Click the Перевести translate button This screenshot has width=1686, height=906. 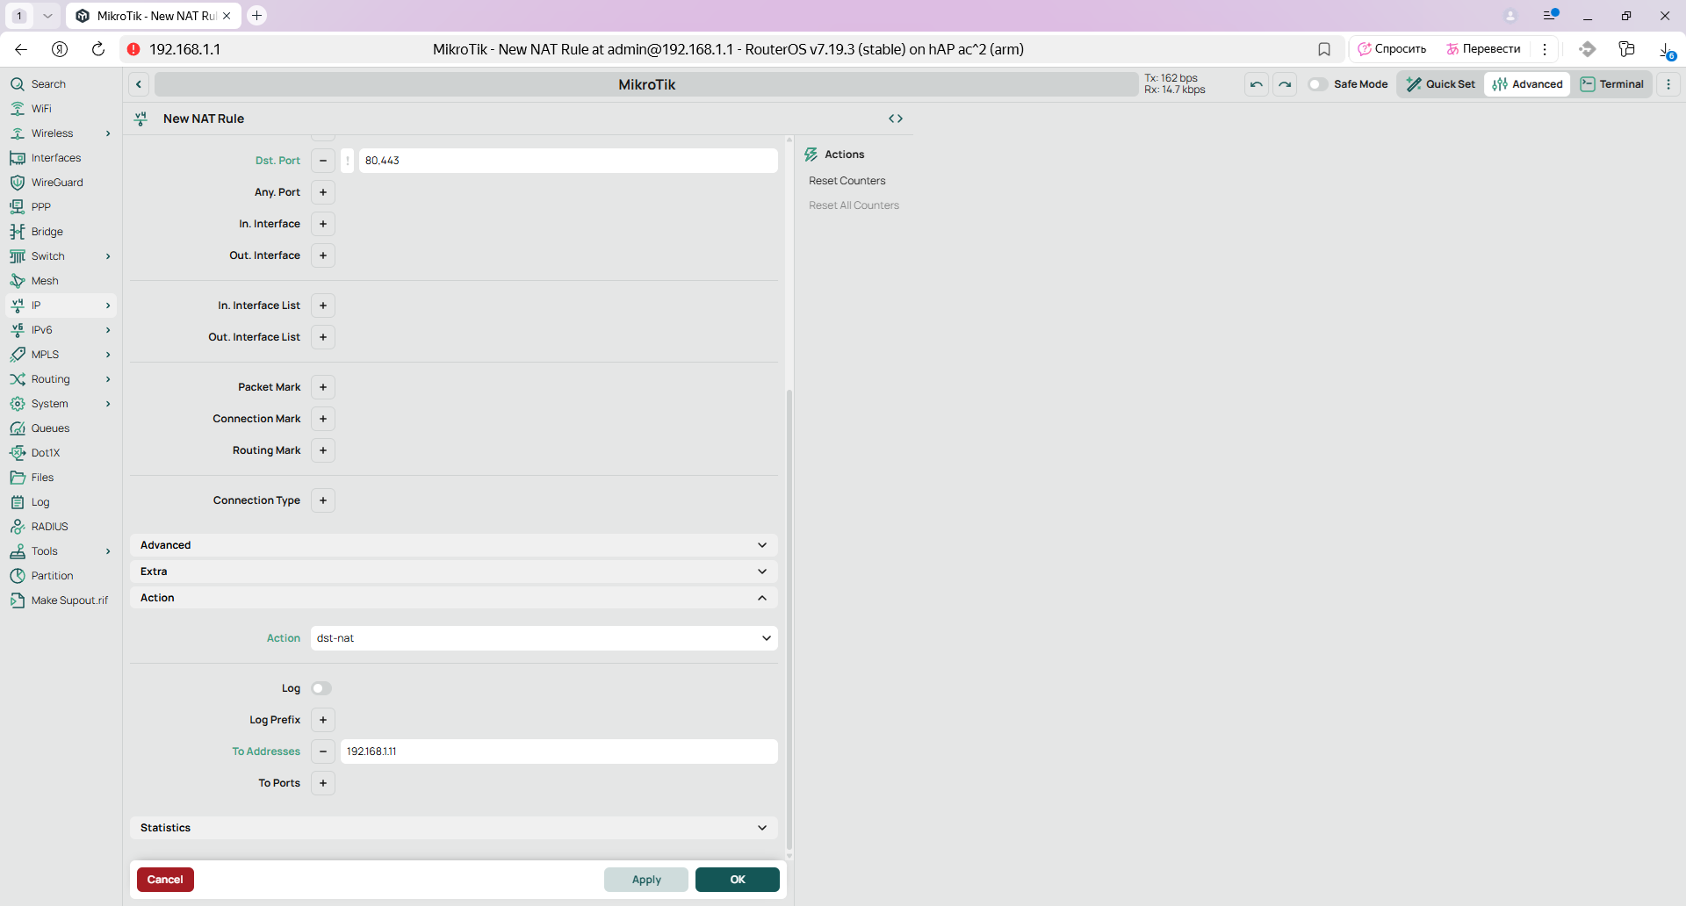tap(1483, 49)
